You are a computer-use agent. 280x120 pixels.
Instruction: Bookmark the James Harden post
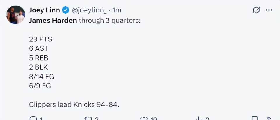(x=255, y=118)
